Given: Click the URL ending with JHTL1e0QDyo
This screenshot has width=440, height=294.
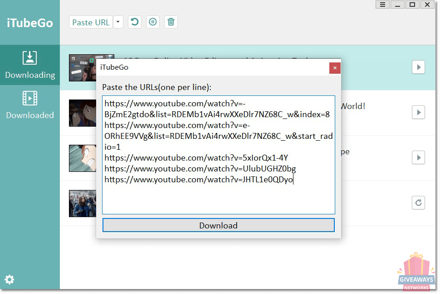Looking at the screenshot, I should coord(199,180).
